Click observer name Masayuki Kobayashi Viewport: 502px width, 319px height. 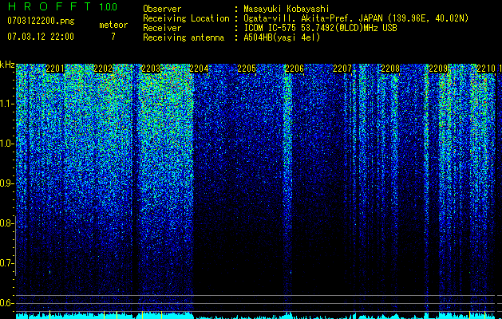pyautogui.click(x=287, y=9)
